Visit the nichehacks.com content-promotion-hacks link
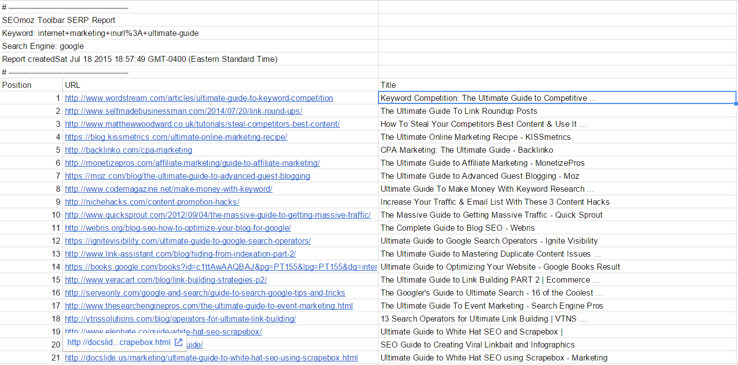 click(x=152, y=202)
